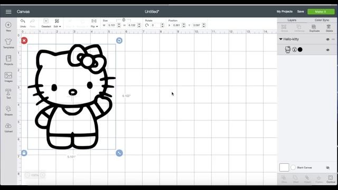
Task: Adjust the X position stepper arrows
Action: pos(184,25)
